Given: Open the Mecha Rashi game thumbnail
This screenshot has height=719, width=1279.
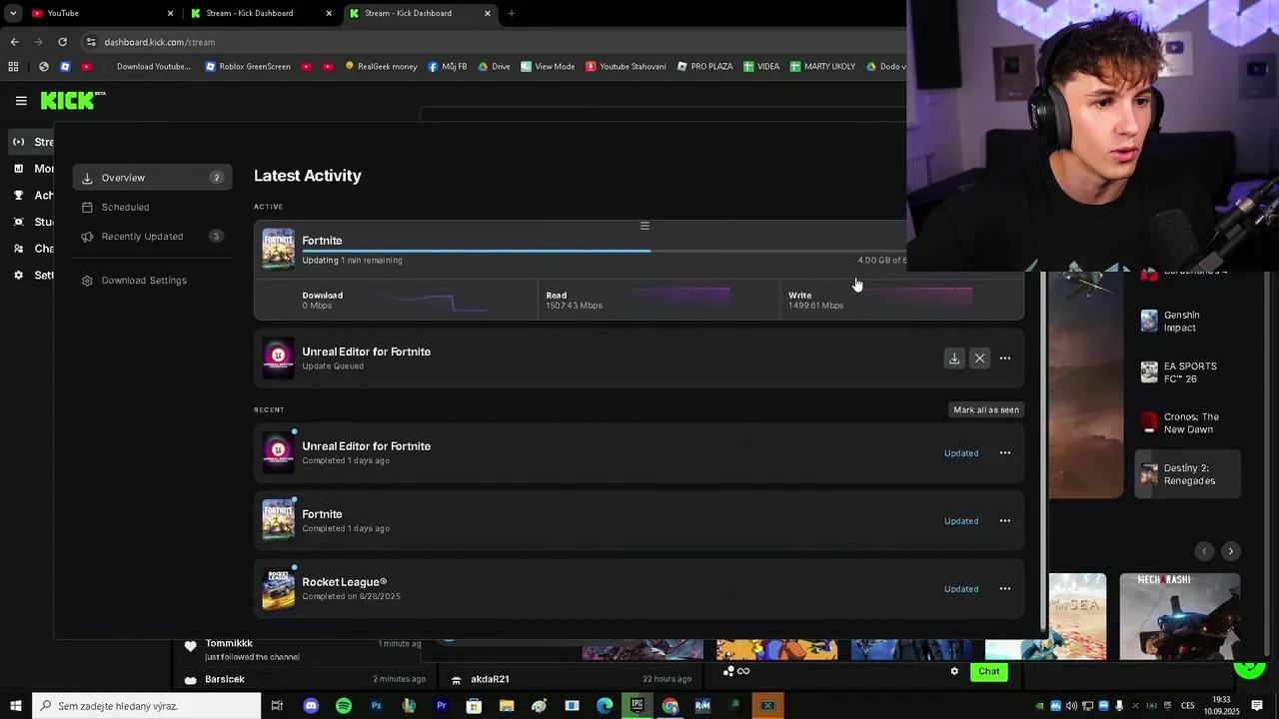Looking at the screenshot, I should click(x=1180, y=615).
